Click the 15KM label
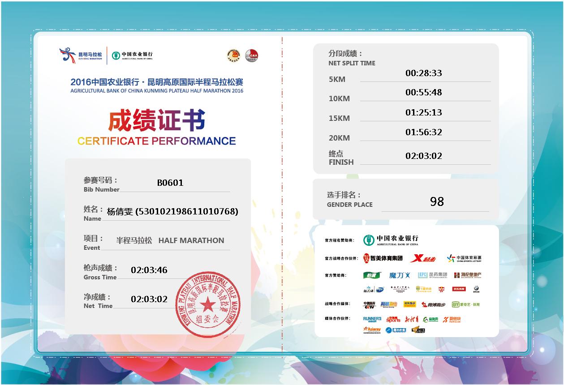564x385 pixels. point(339,118)
